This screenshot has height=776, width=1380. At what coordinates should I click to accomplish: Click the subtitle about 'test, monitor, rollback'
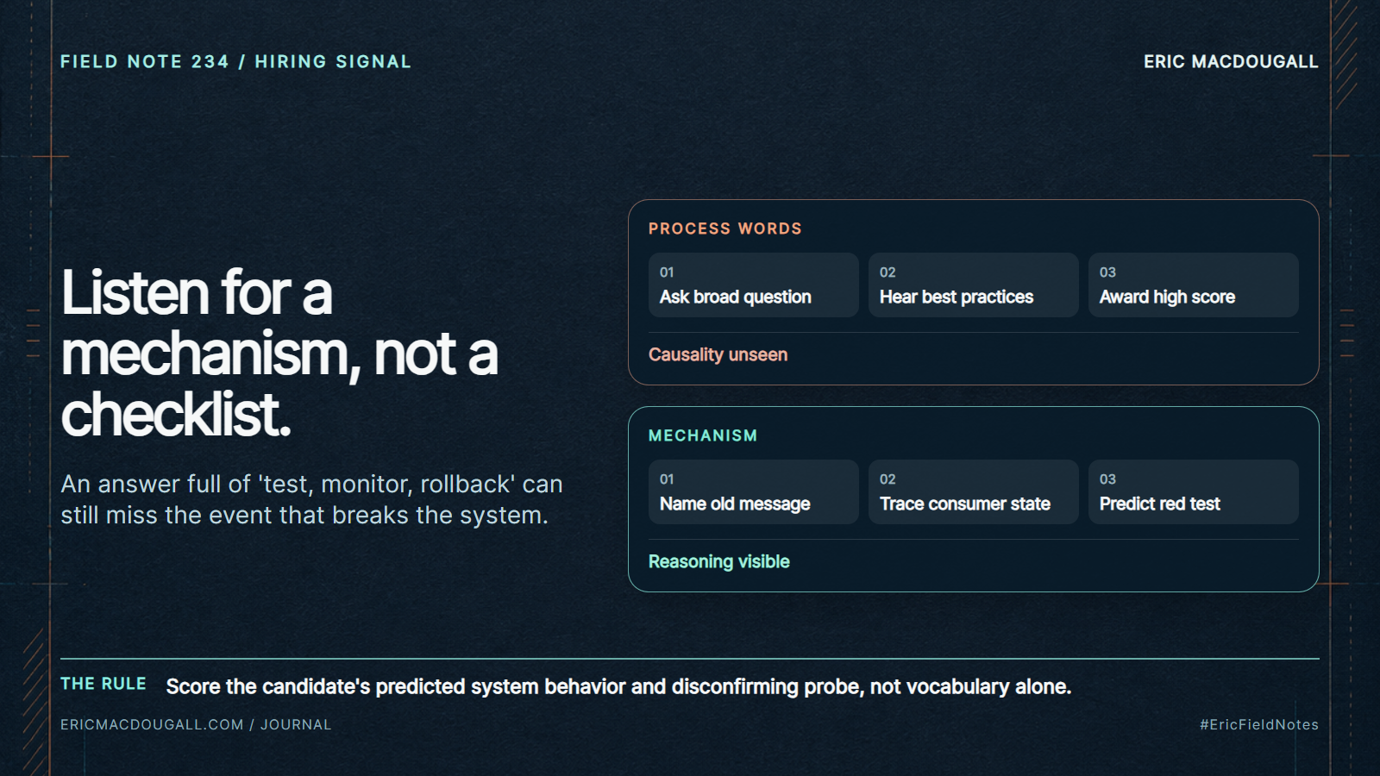[311, 499]
